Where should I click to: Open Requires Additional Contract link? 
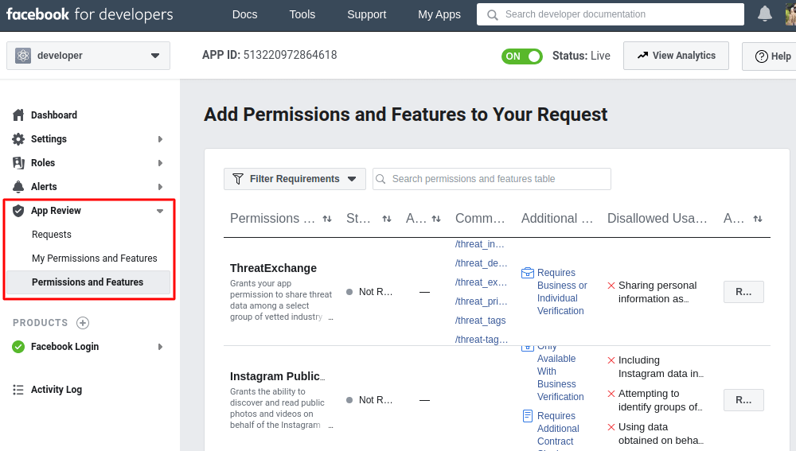click(557, 429)
